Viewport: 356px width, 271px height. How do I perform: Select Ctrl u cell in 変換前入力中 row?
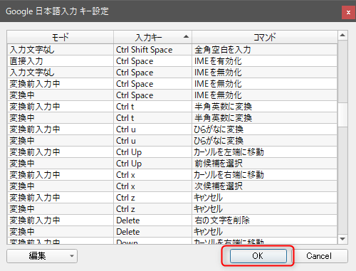click(152, 129)
